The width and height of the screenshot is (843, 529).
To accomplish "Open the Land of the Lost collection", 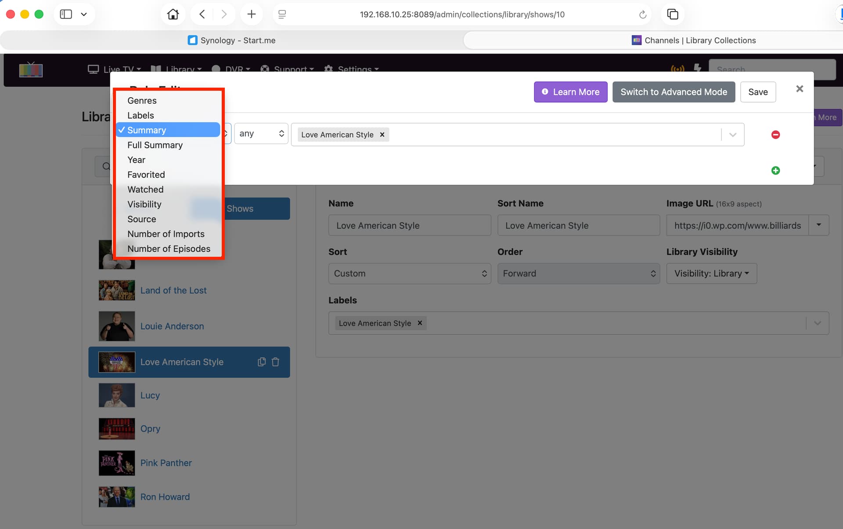I will tap(173, 290).
